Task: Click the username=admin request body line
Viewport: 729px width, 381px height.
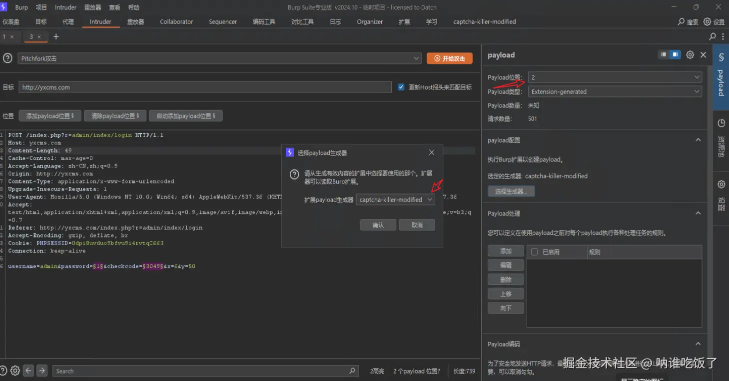Action: pos(101,266)
